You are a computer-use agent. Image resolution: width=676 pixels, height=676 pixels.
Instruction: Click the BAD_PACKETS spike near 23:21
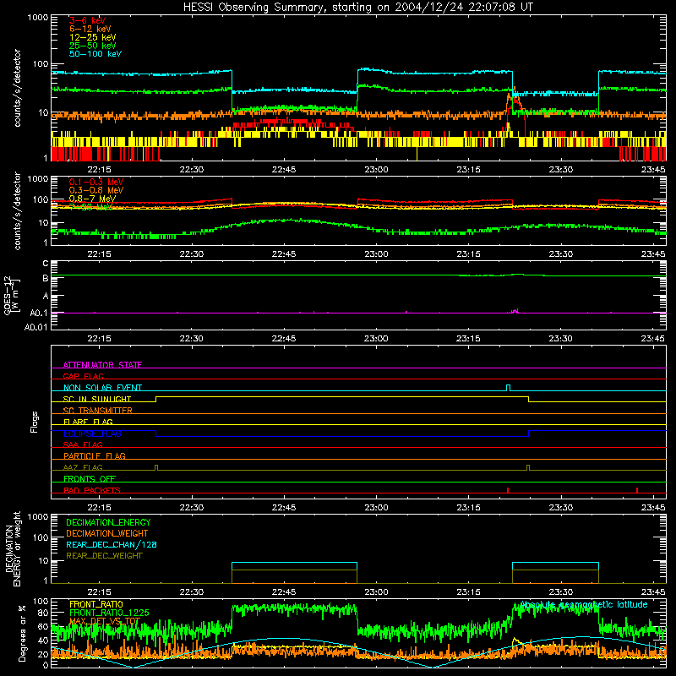pyautogui.click(x=508, y=490)
